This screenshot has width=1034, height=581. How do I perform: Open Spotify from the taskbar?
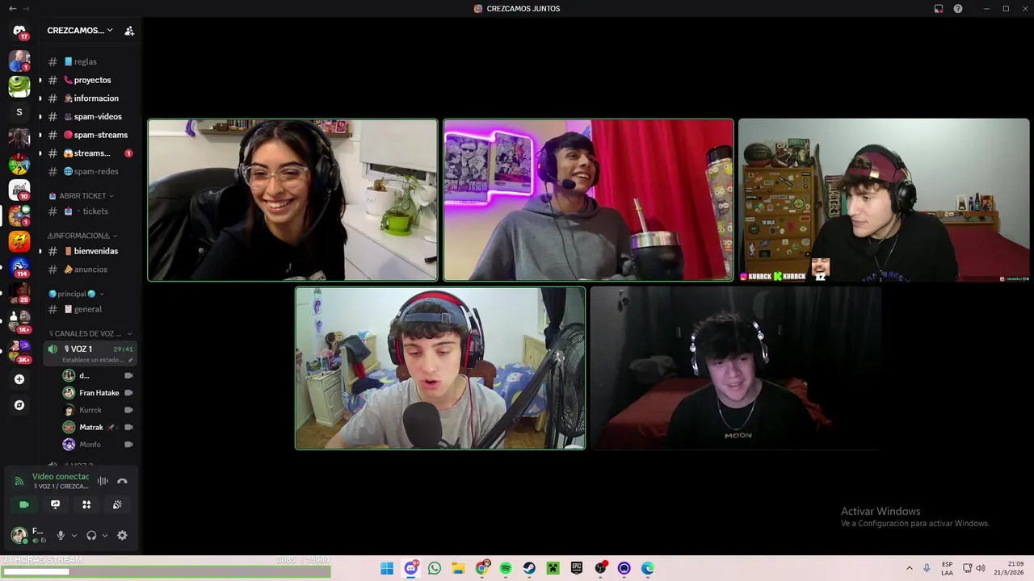[506, 568]
